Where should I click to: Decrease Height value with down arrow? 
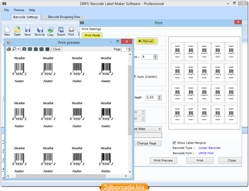point(160,99)
